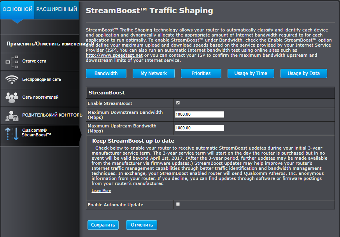Viewport: 340px width, 237px height.
Task: Click the StreamBoost up-down arrows icon
Action: [x=12, y=134]
